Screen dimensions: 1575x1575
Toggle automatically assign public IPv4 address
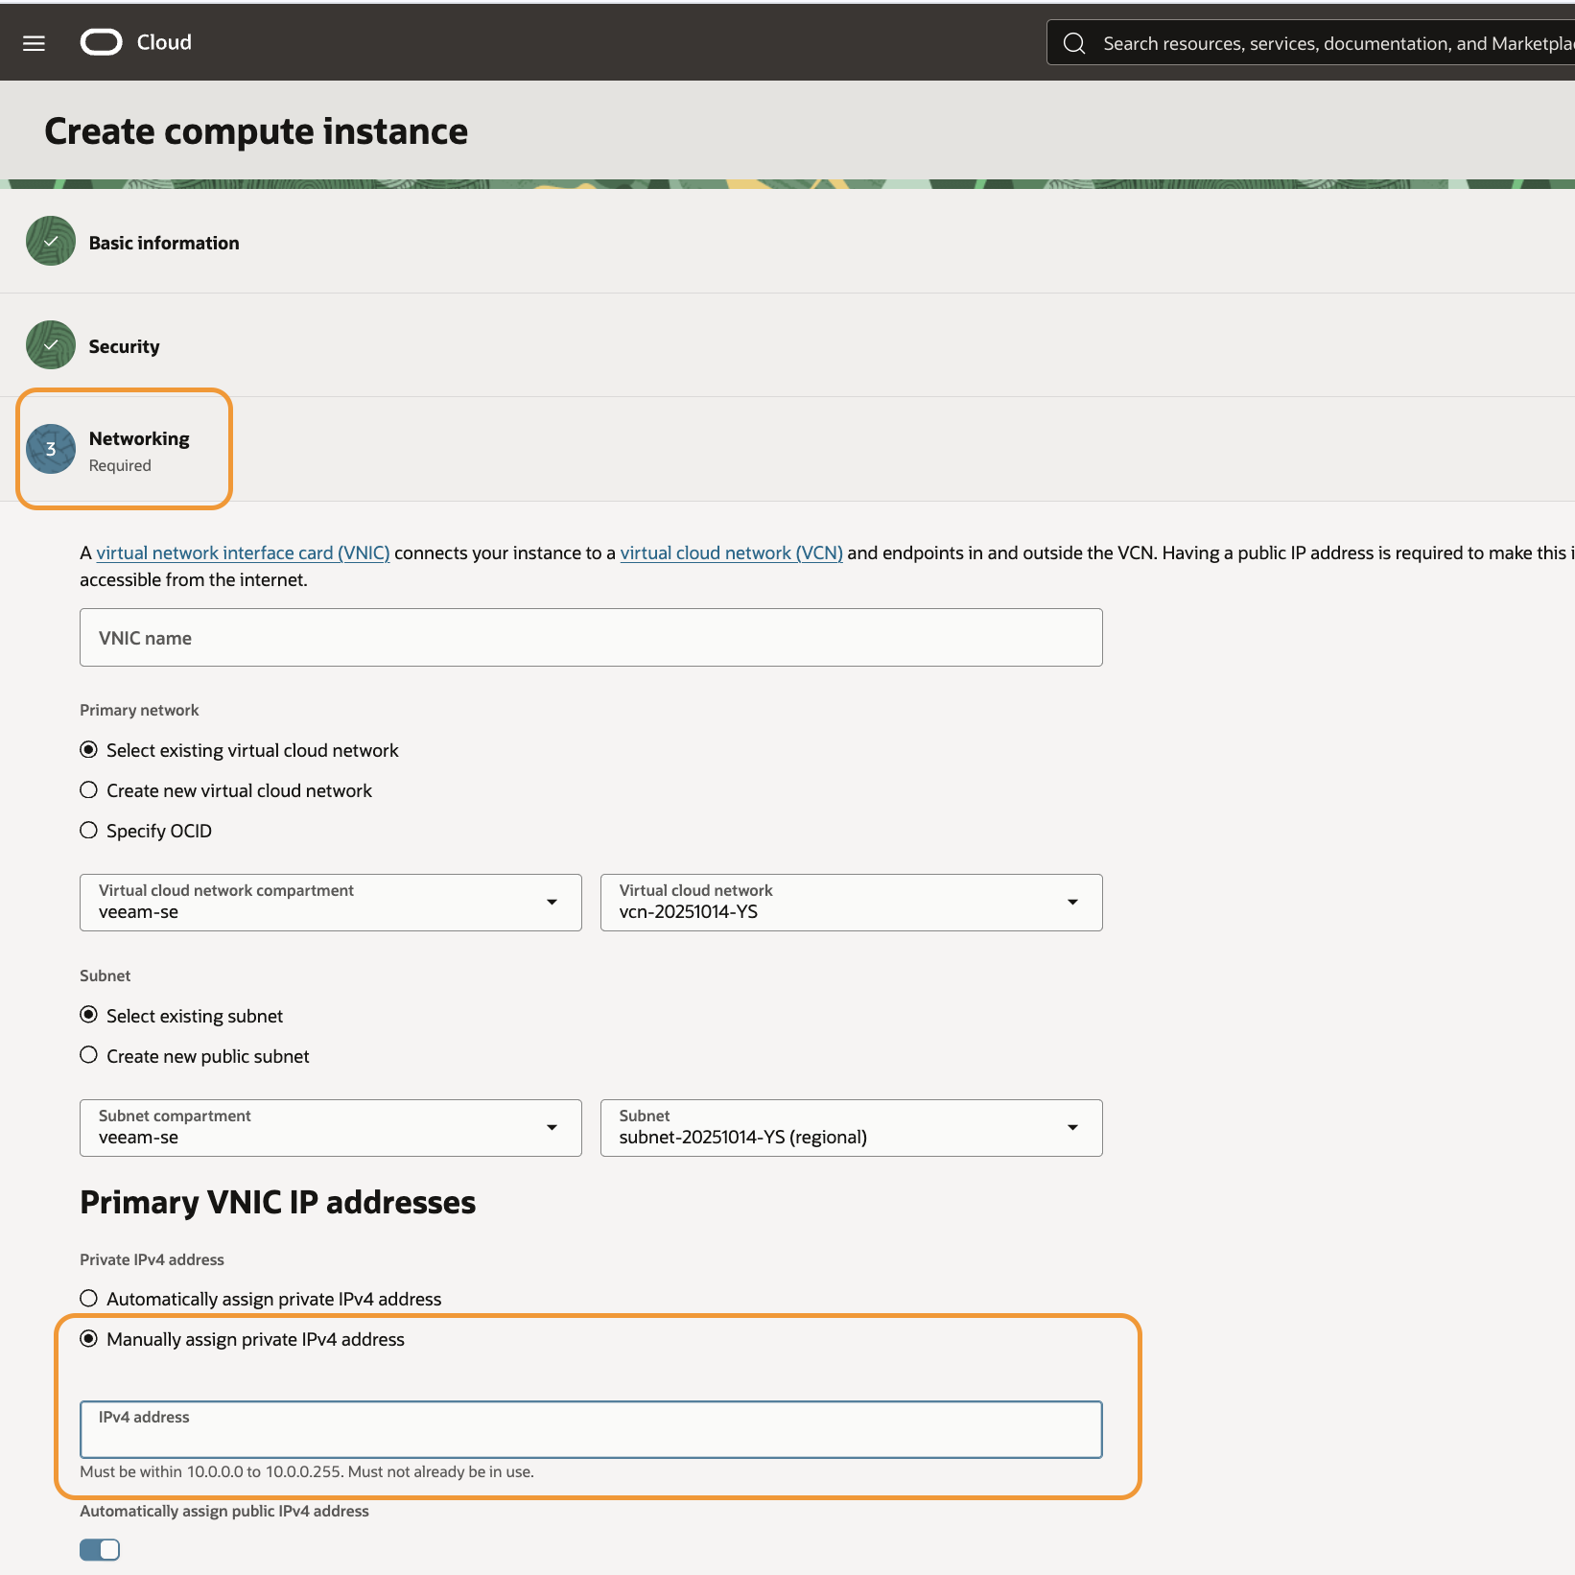tap(100, 1550)
